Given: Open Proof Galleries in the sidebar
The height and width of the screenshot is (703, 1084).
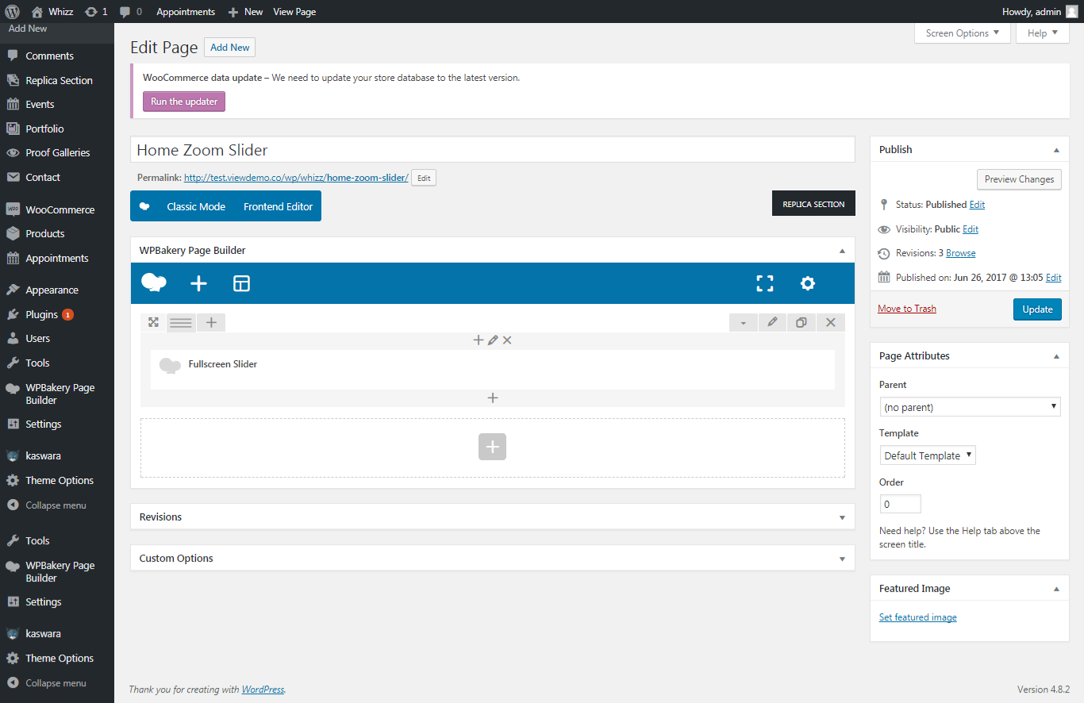Looking at the screenshot, I should (x=57, y=152).
